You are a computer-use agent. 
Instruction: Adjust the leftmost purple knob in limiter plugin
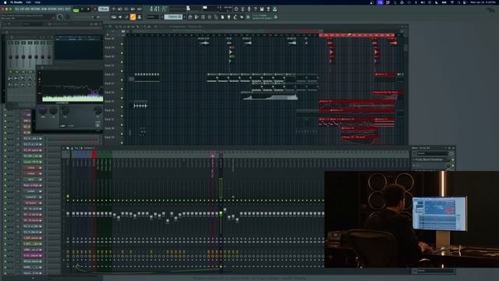(x=43, y=110)
